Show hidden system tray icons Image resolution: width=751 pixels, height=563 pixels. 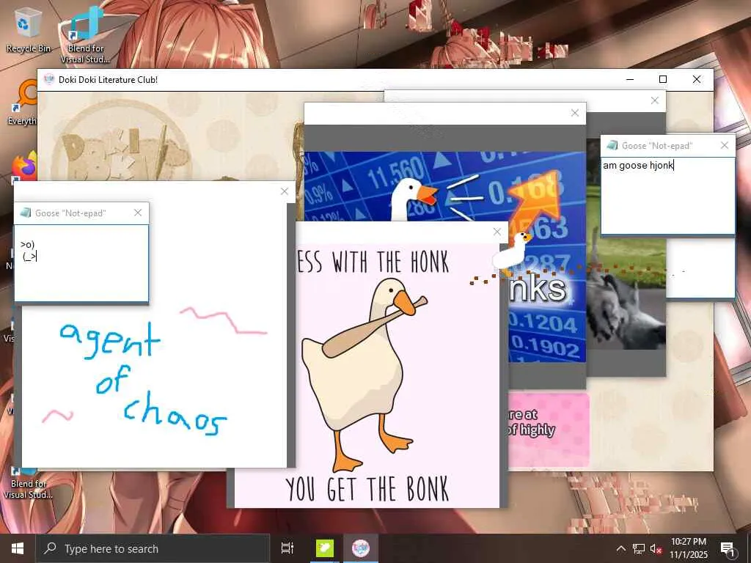[x=620, y=548]
